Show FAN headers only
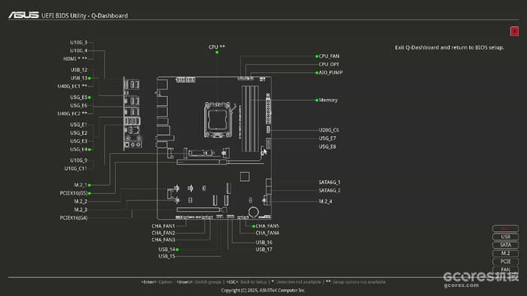This screenshot has height=296, width=527. [505, 270]
